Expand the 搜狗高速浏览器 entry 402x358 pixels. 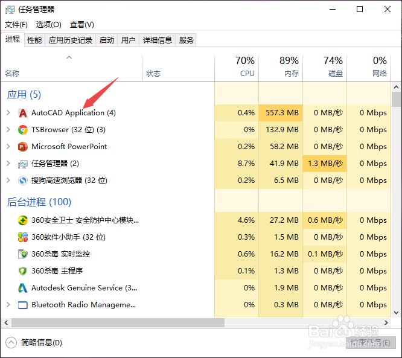[x=8, y=181]
